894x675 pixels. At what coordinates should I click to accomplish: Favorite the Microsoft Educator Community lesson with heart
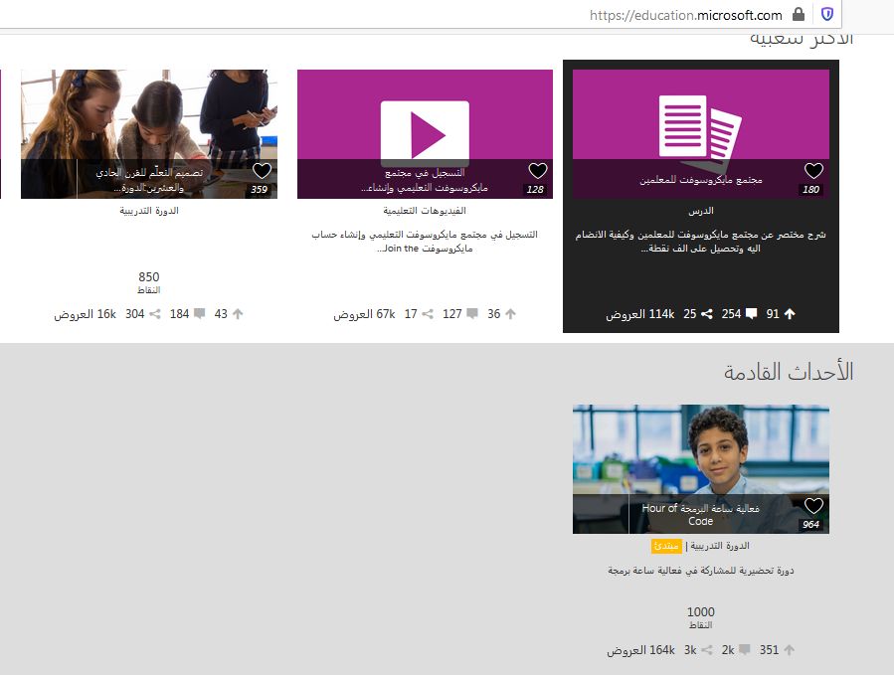click(x=813, y=171)
